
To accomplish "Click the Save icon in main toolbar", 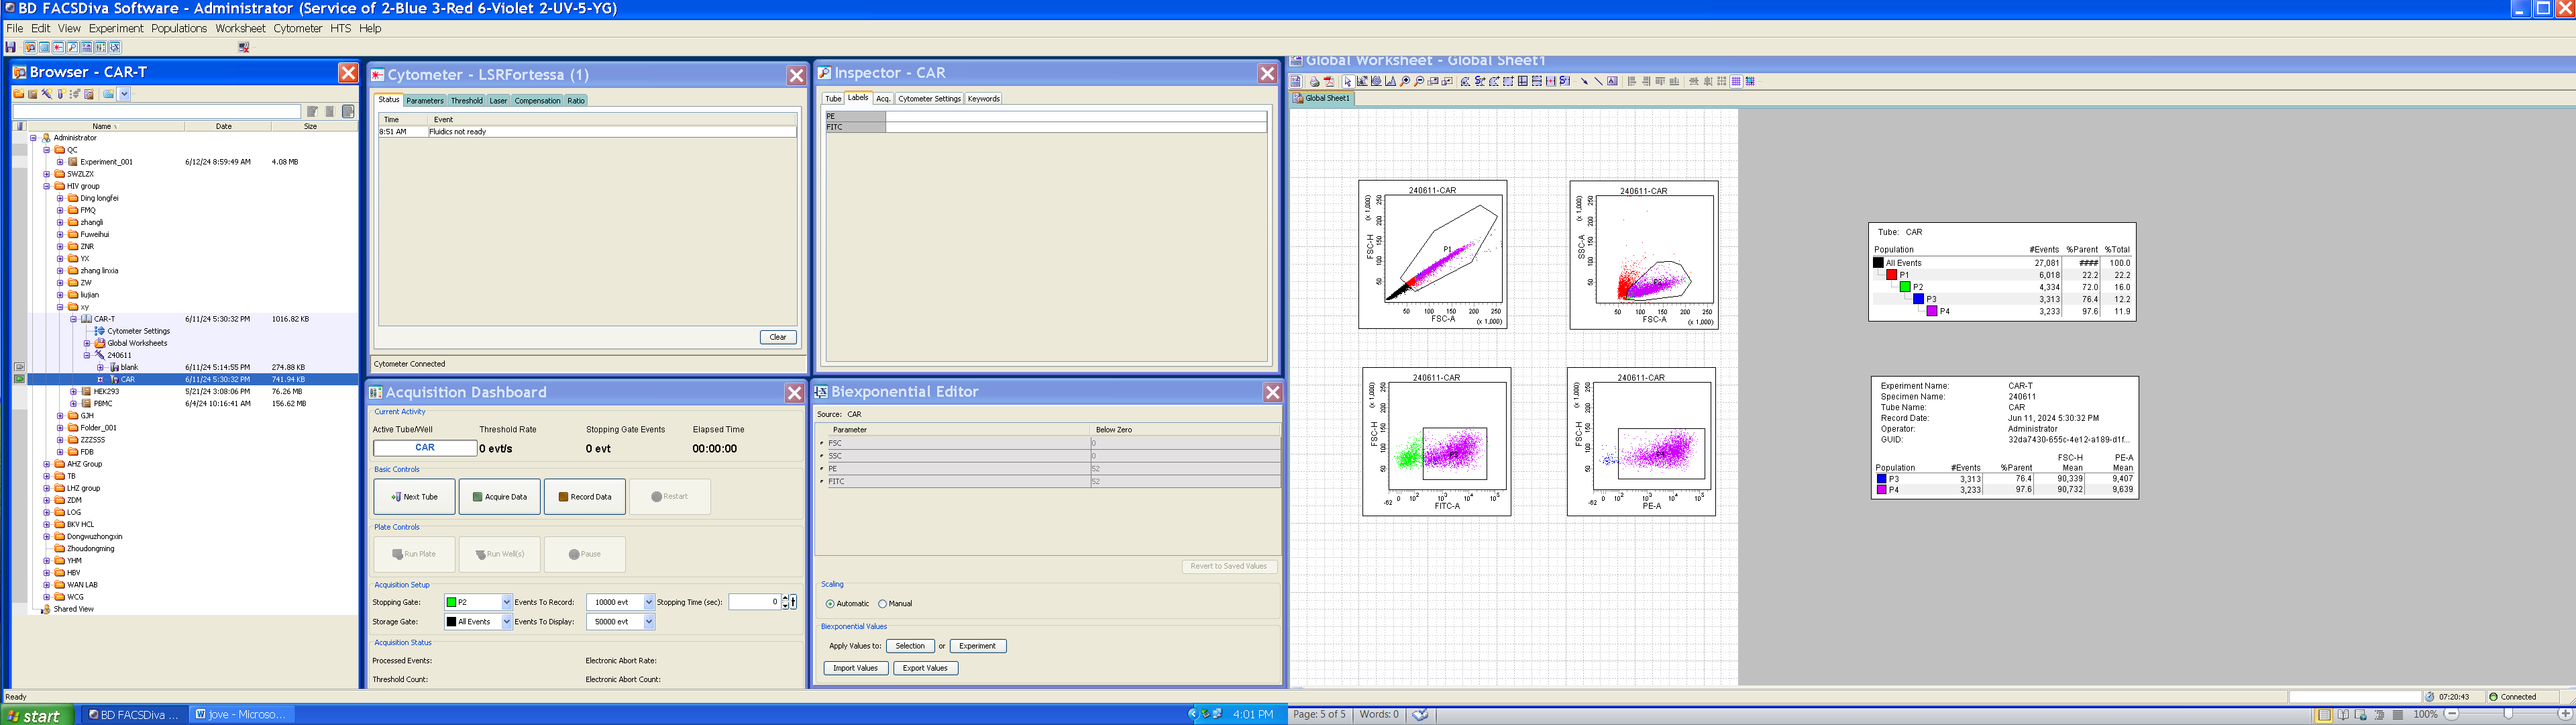I will pos(11,47).
